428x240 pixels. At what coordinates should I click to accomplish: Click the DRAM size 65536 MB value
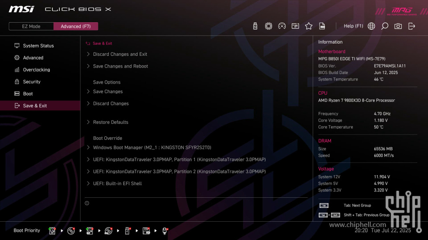[x=383, y=149]
